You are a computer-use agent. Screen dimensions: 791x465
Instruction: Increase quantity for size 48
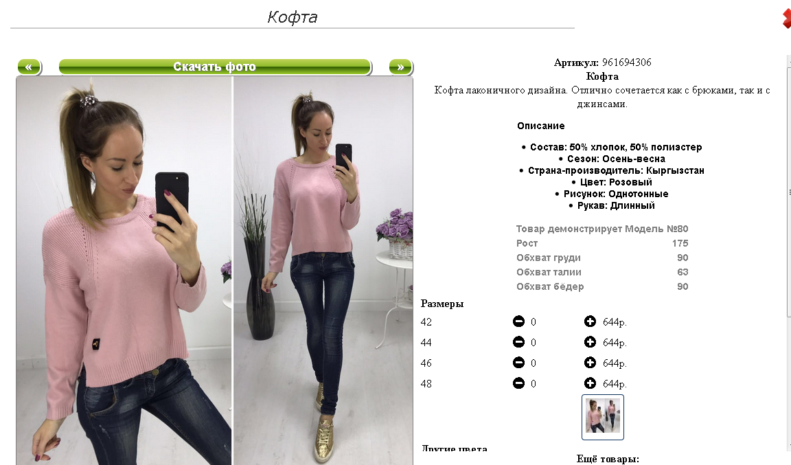pos(590,383)
